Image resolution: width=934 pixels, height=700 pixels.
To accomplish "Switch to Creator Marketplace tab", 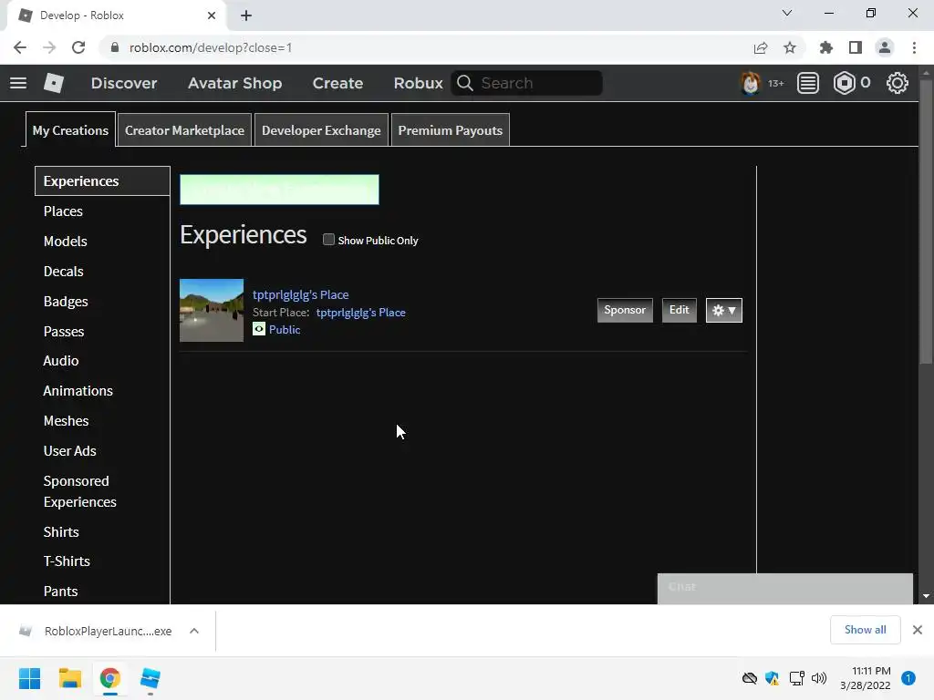I will [x=184, y=129].
